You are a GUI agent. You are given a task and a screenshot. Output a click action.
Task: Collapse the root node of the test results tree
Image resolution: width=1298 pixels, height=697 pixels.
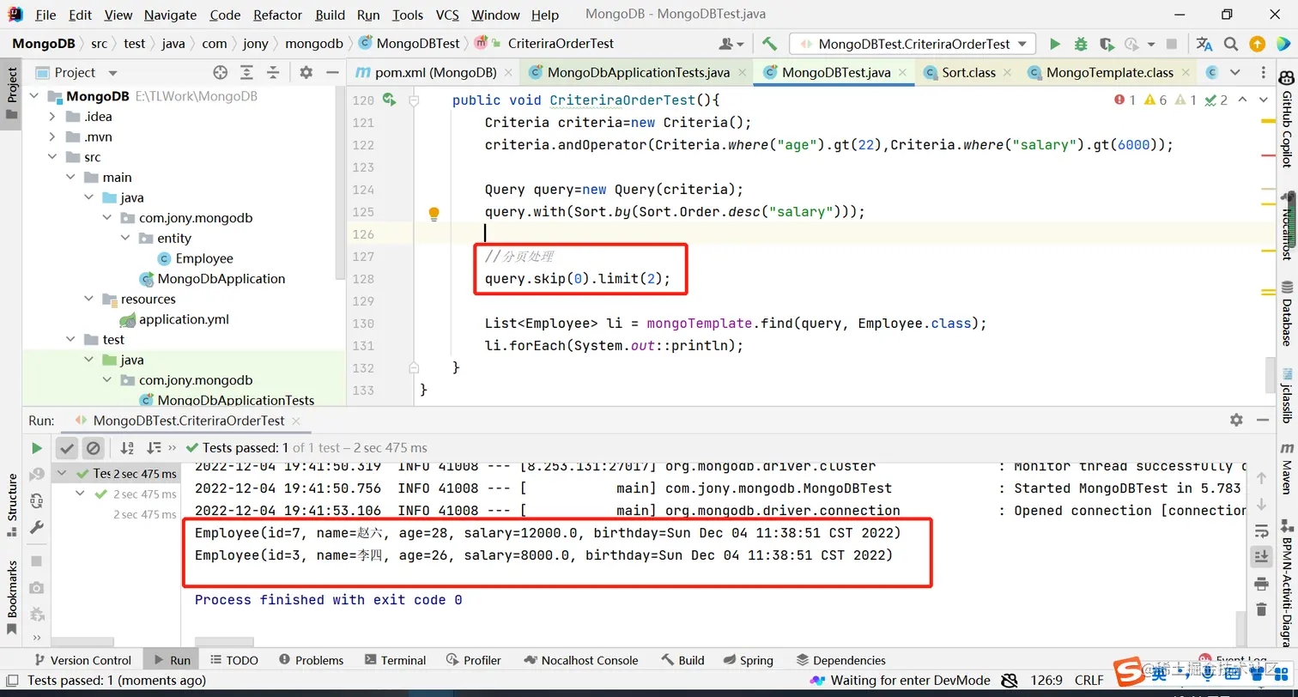point(64,473)
